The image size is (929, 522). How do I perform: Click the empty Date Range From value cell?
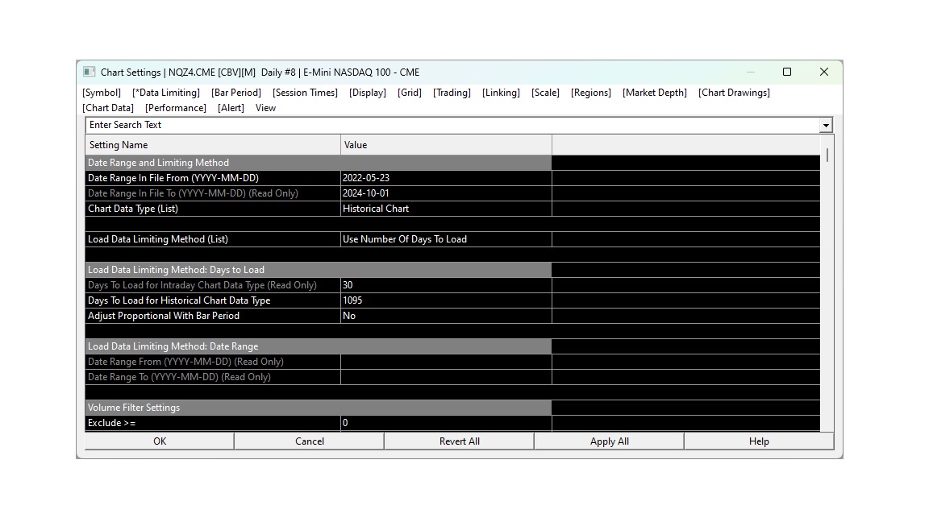pyautogui.click(x=446, y=362)
